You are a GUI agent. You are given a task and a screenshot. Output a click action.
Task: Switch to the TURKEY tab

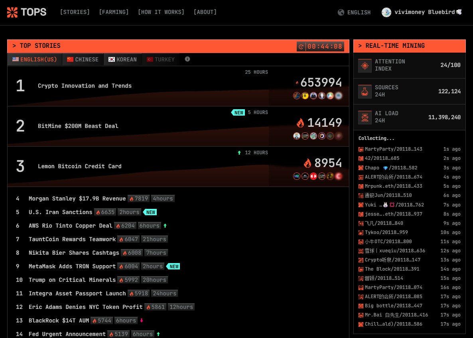pyautogui.click(x=161, y=59)
